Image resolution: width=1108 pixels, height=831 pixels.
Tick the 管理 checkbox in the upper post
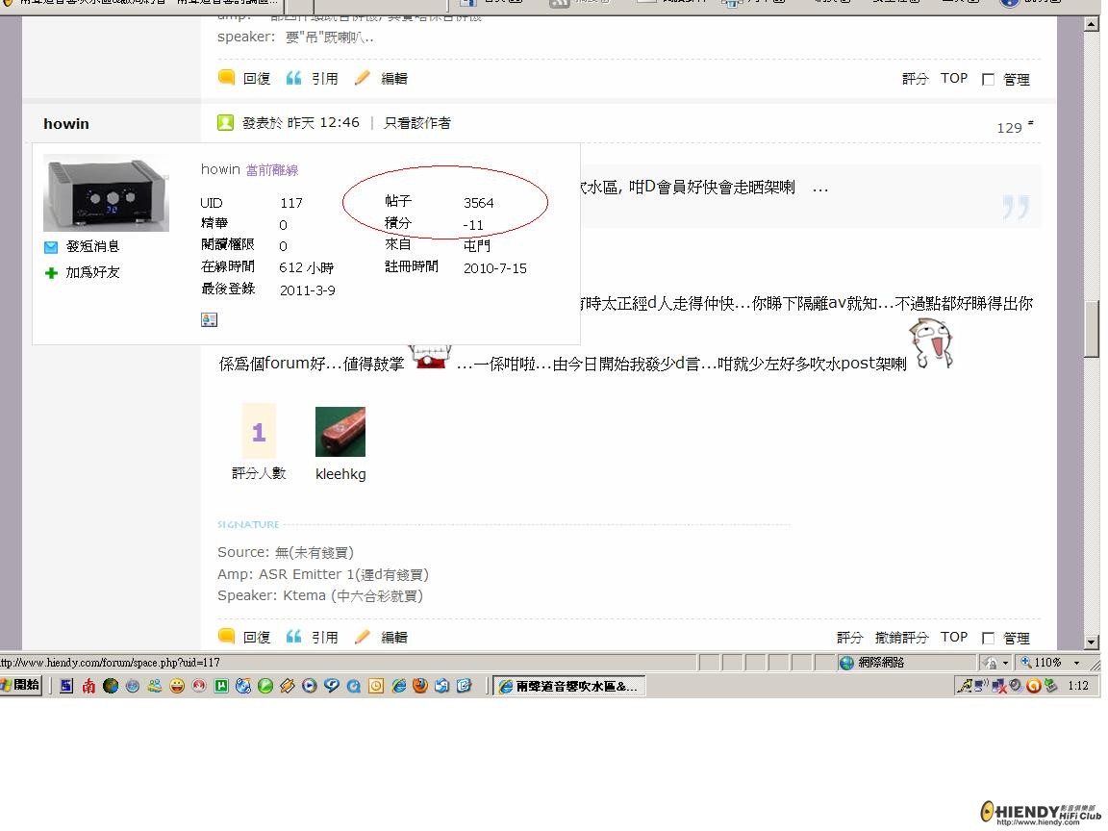(988, 79)
